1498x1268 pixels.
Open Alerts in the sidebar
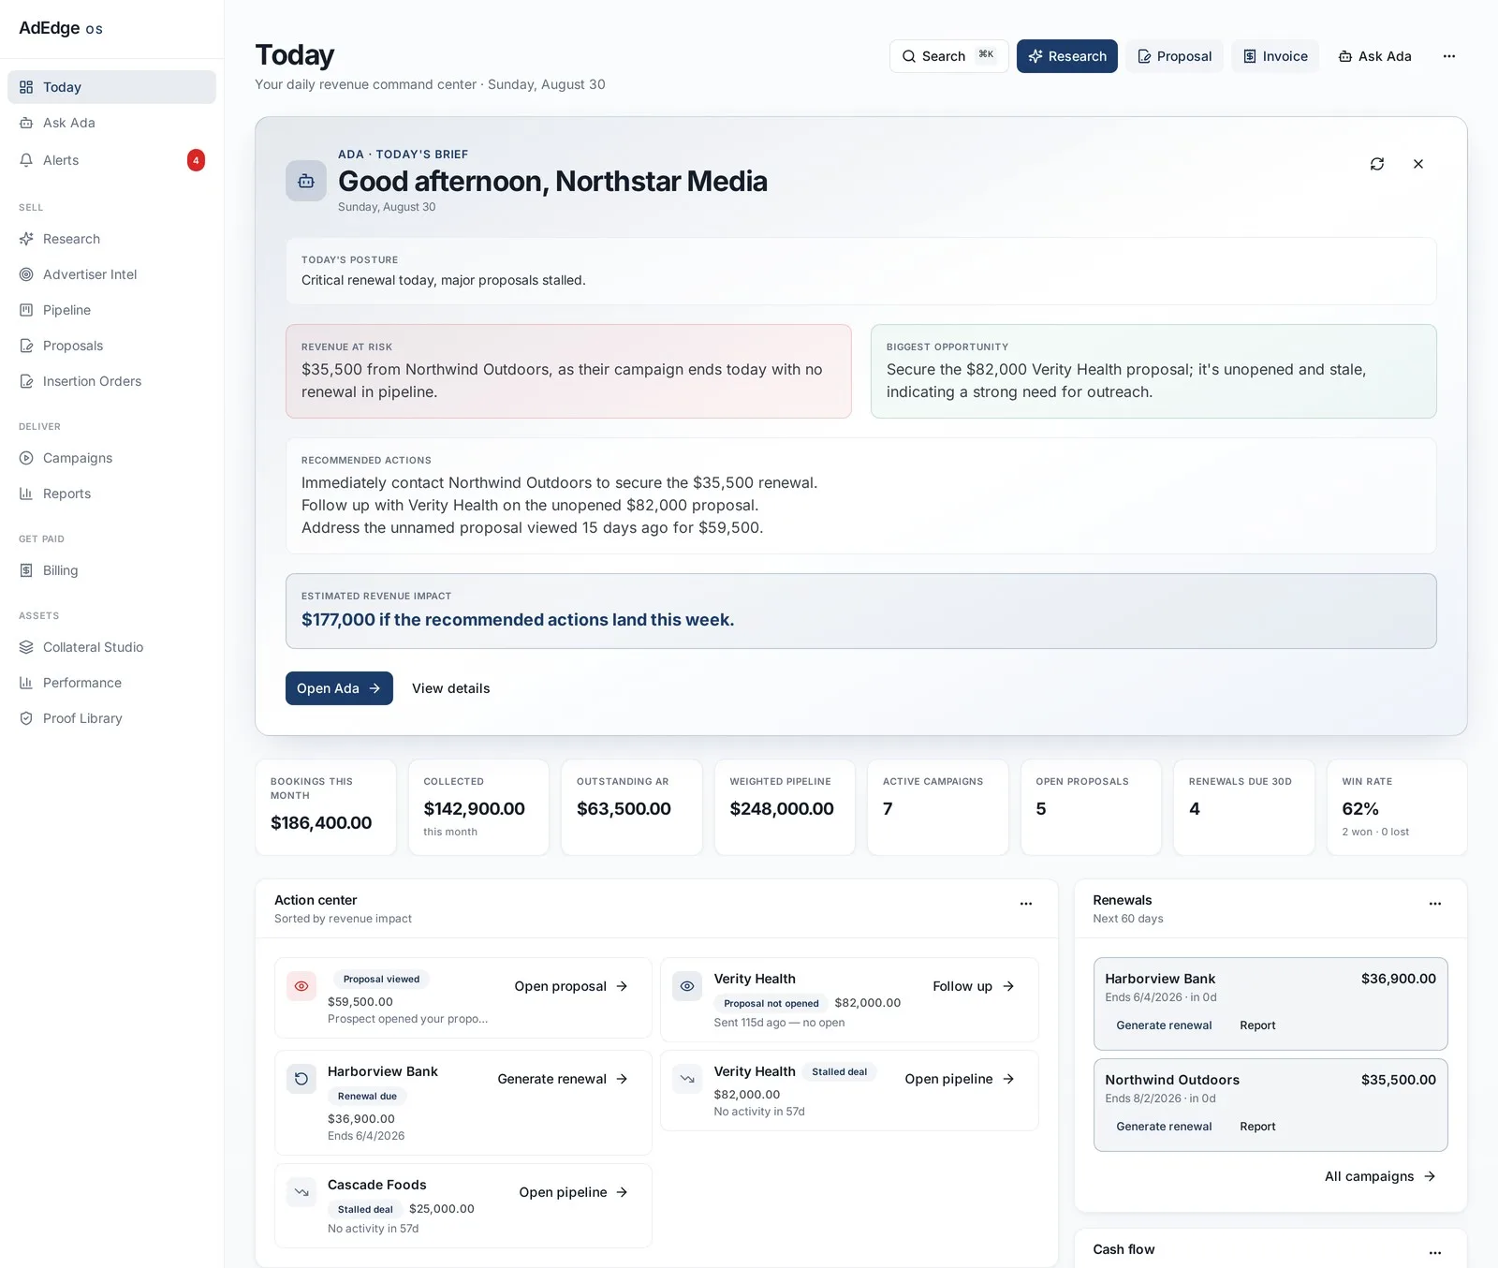pos(111,160)
